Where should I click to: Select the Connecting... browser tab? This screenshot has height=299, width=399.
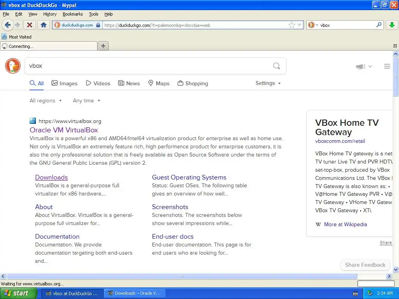click(x=49, y=46)
